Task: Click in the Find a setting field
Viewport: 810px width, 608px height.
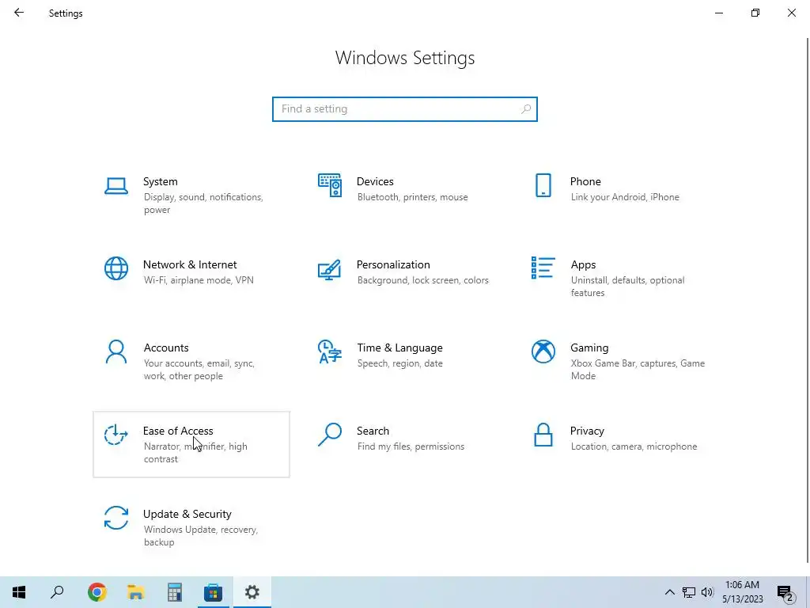Action: click(x=405, y=109)
